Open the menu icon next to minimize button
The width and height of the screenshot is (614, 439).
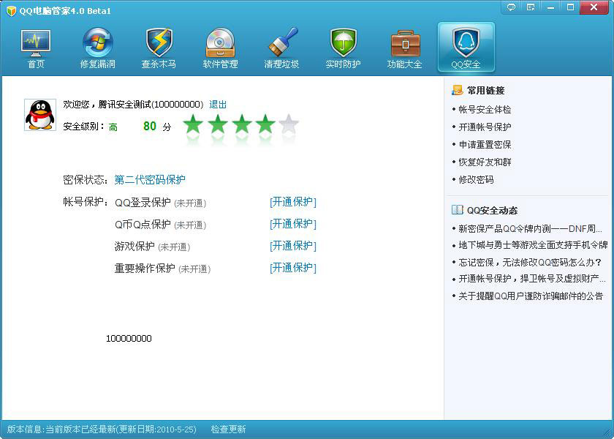(x=531, y=7)
